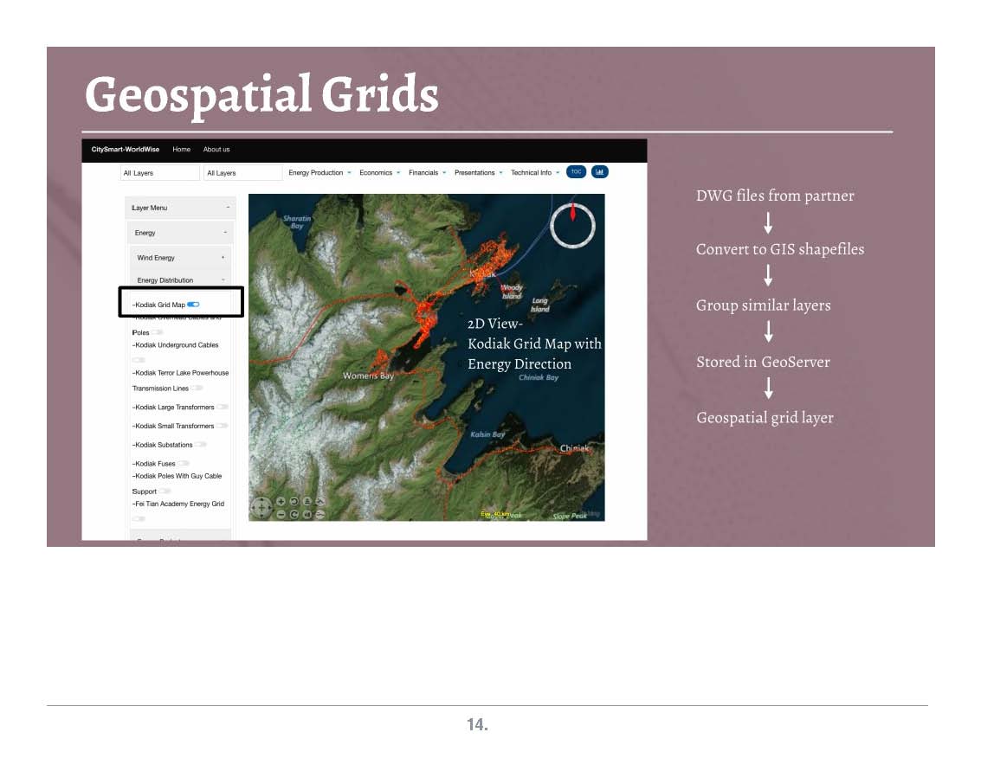Open the Energy Production dropdown
The image size is (981, 758).
pyautogui.click(x=319, y=173)
